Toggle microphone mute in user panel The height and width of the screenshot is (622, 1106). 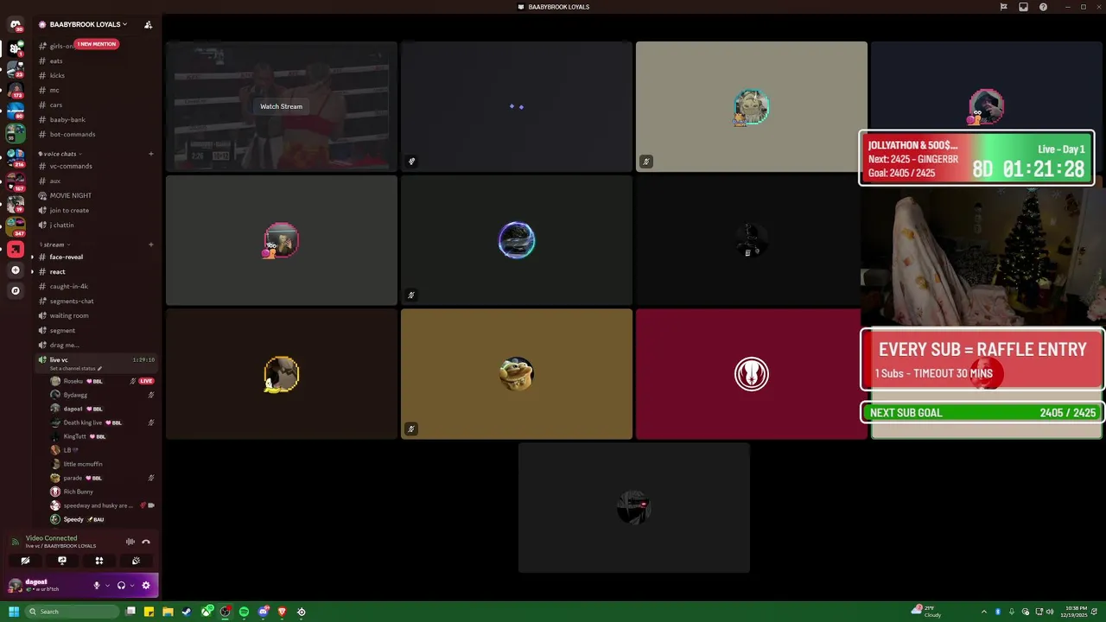tap(97, 585)
